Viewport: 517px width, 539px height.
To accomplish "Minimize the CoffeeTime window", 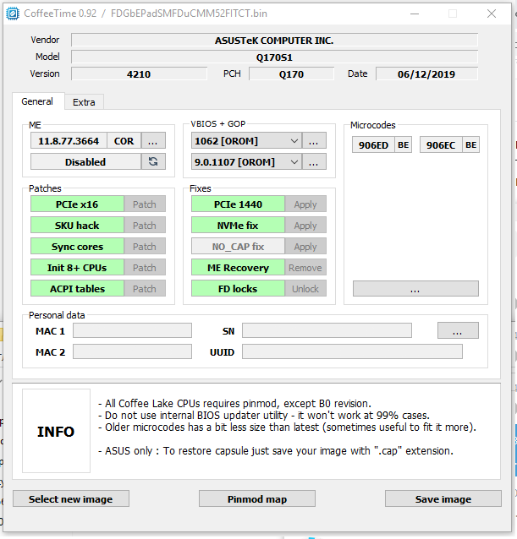I will click(415, 14).
